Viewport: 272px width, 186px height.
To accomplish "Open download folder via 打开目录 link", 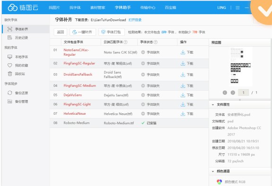I will pos(135,20).
